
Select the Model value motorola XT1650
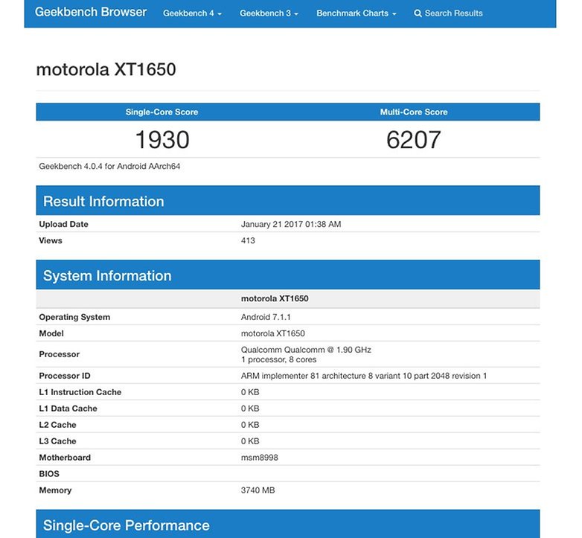273,333
